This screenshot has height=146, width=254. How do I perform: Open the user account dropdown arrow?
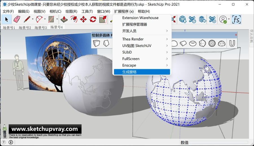[x=229, y=19]
